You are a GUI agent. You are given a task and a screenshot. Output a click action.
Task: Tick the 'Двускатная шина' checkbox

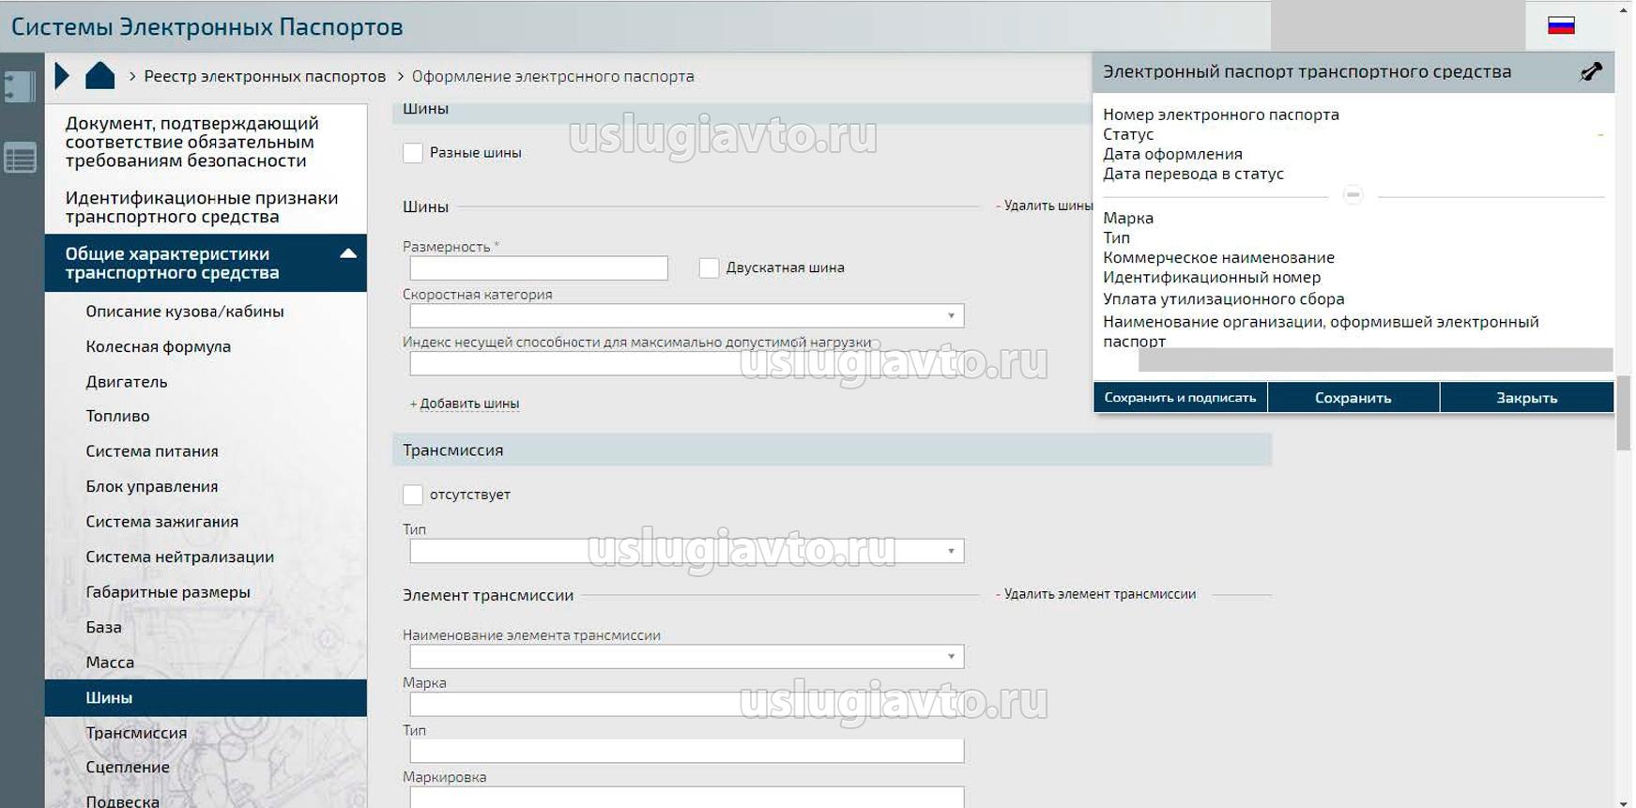pyautogui.click(x=709, y=268)
